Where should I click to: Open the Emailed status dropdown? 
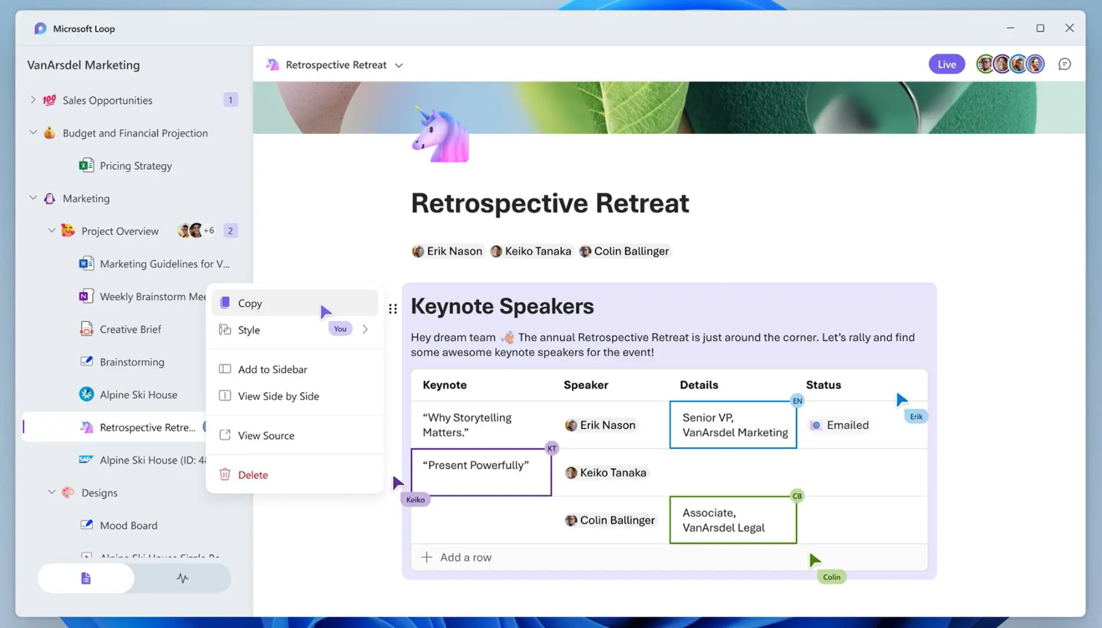840,425
